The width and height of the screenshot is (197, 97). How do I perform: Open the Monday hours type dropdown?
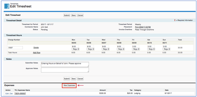coord(76,49)
